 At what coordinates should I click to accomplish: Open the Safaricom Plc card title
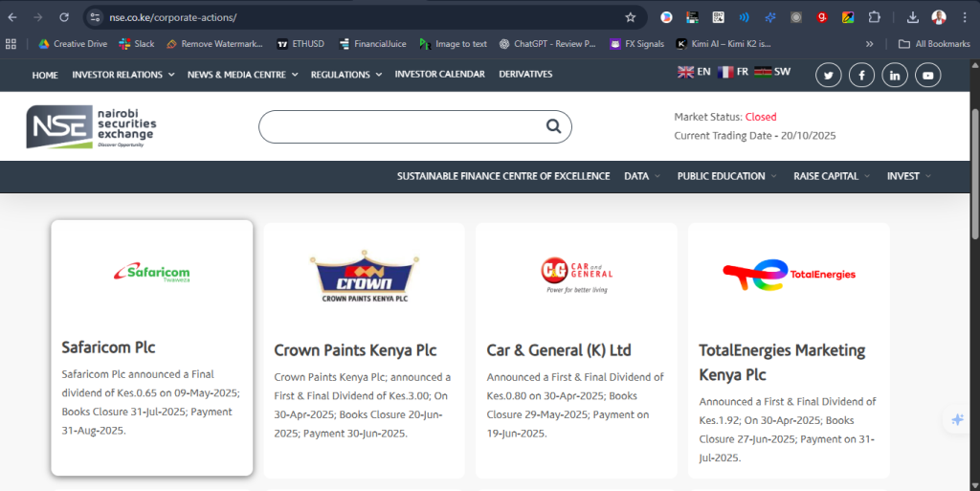[x=108, y=347]
